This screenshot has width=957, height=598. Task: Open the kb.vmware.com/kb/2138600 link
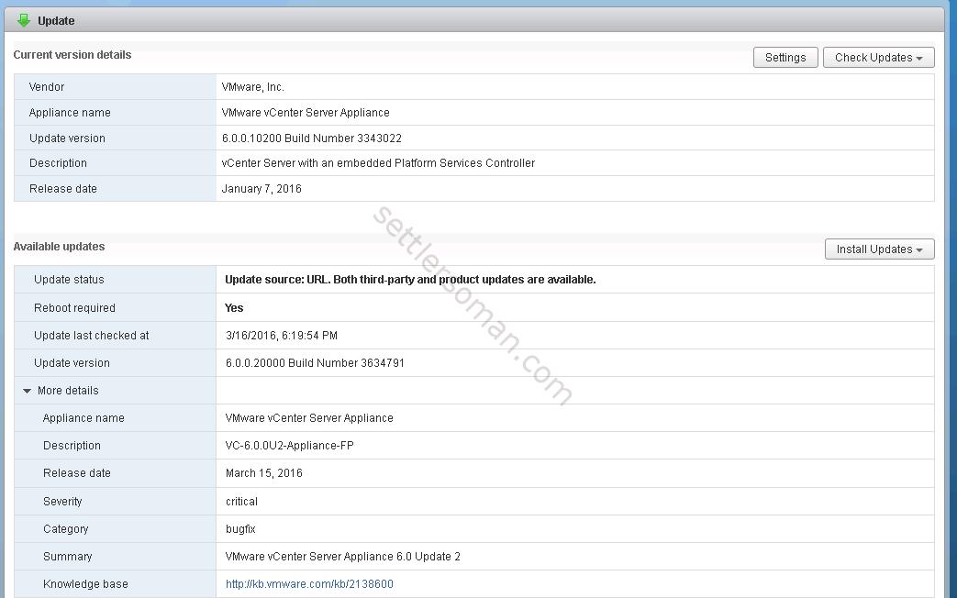pos(309,584)
